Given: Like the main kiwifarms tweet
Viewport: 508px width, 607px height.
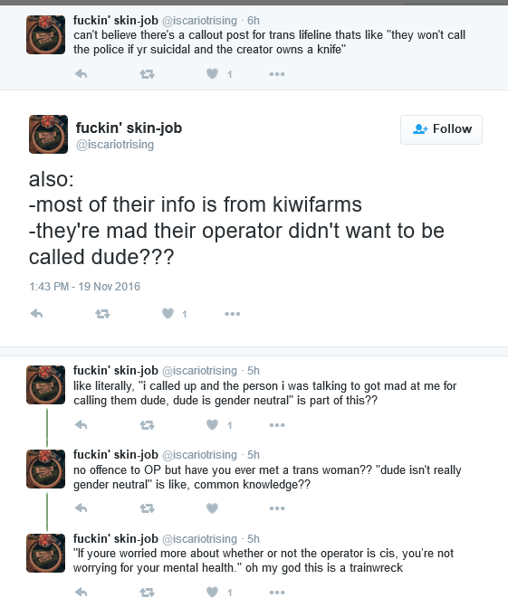Looking at the screenshot, I should click(168, 313).
